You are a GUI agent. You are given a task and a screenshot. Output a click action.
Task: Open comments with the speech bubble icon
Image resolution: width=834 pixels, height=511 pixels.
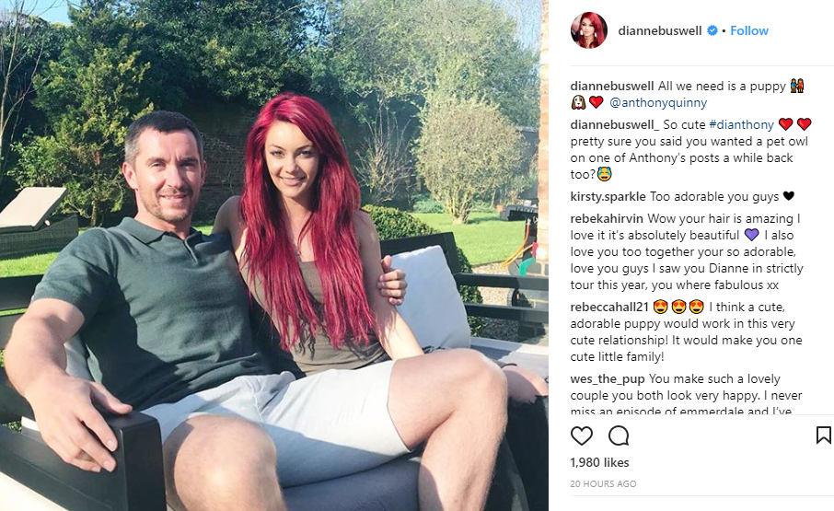[619, 436]
